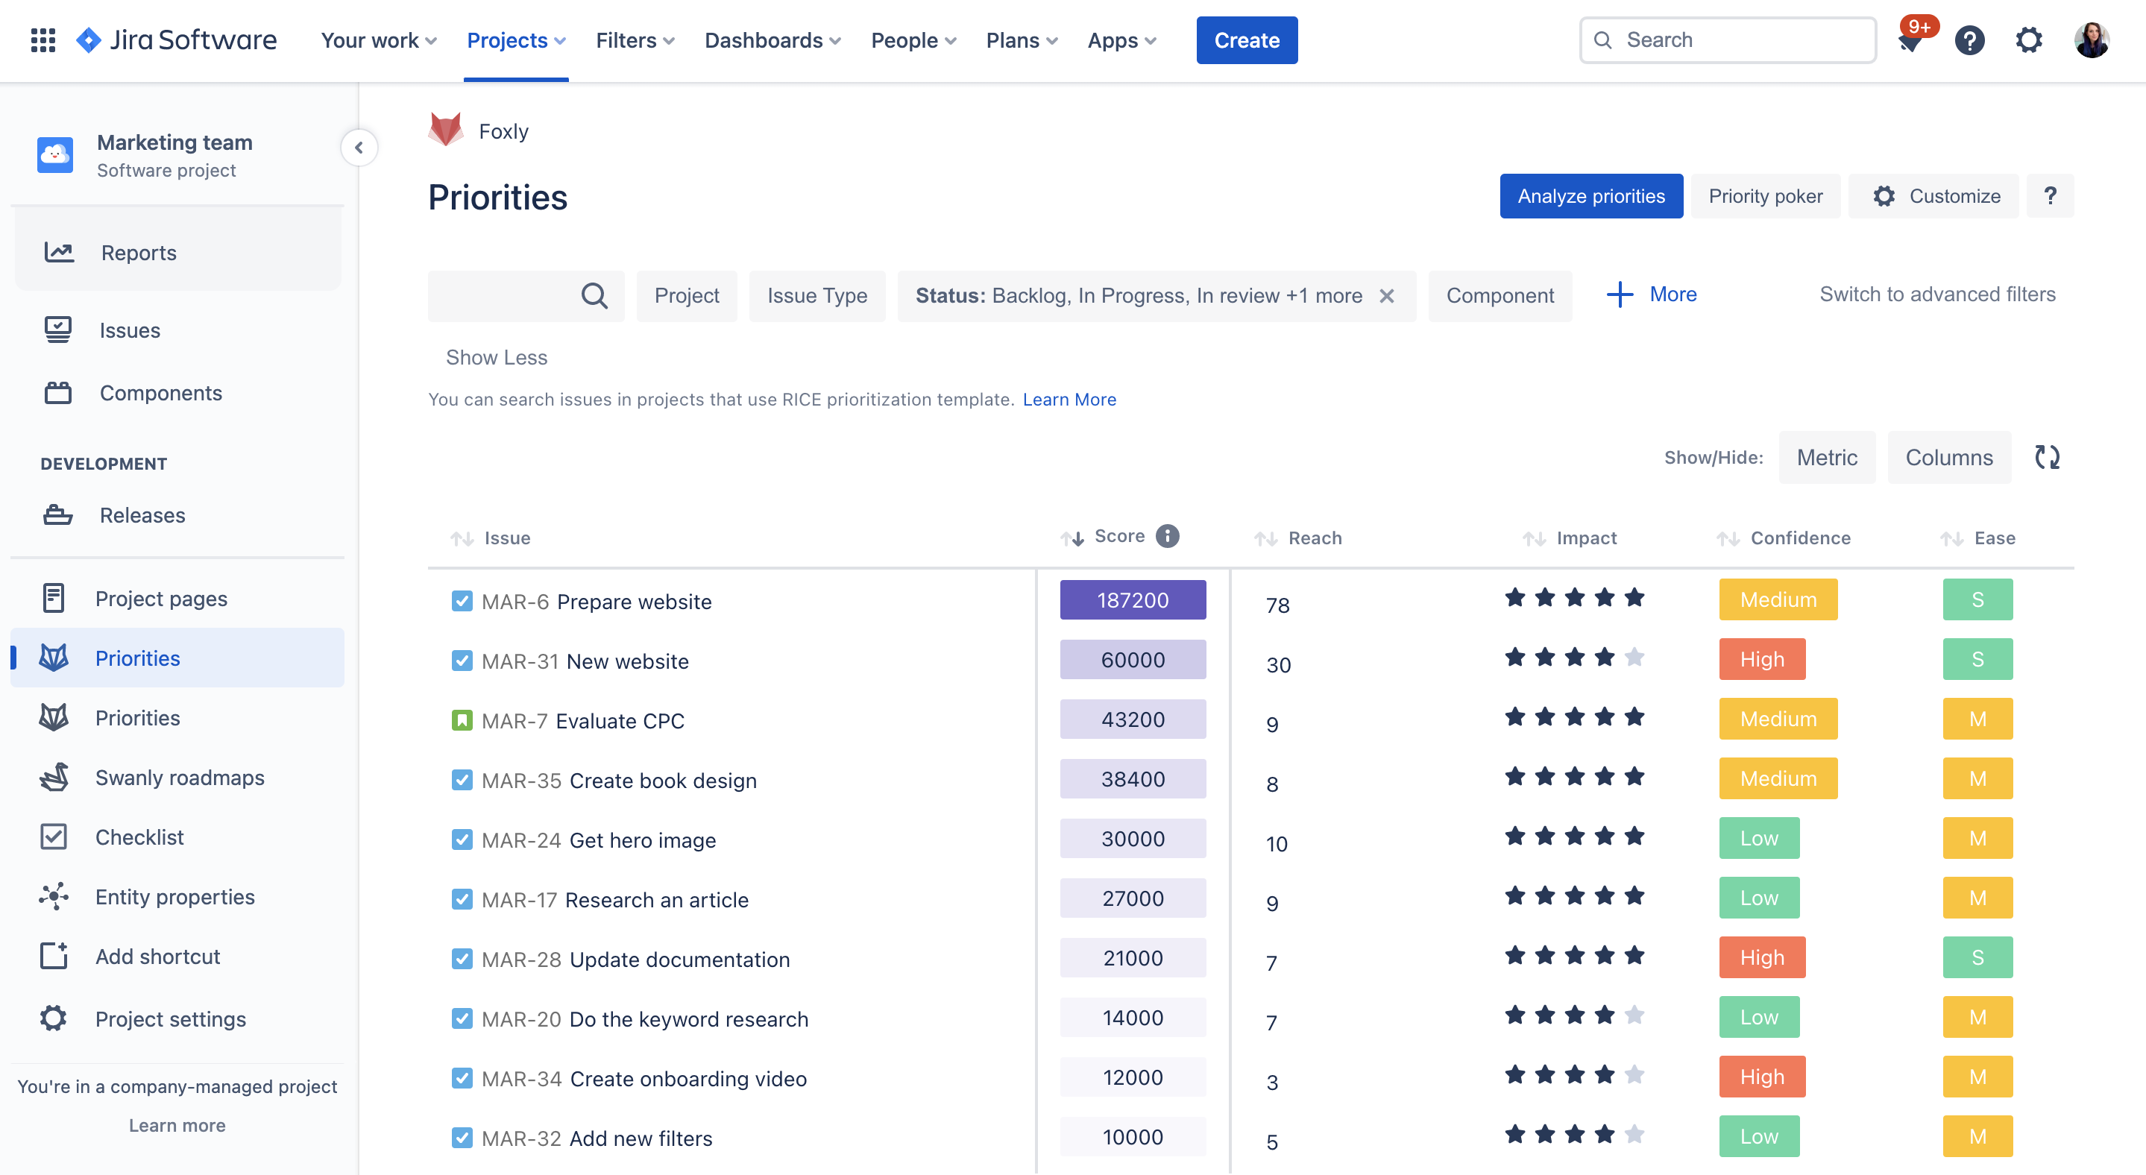The width and height of the screenshot is (2146, 1175).
Task: Uncheck the MAR-31 New website row
Action: click(462, 661)
